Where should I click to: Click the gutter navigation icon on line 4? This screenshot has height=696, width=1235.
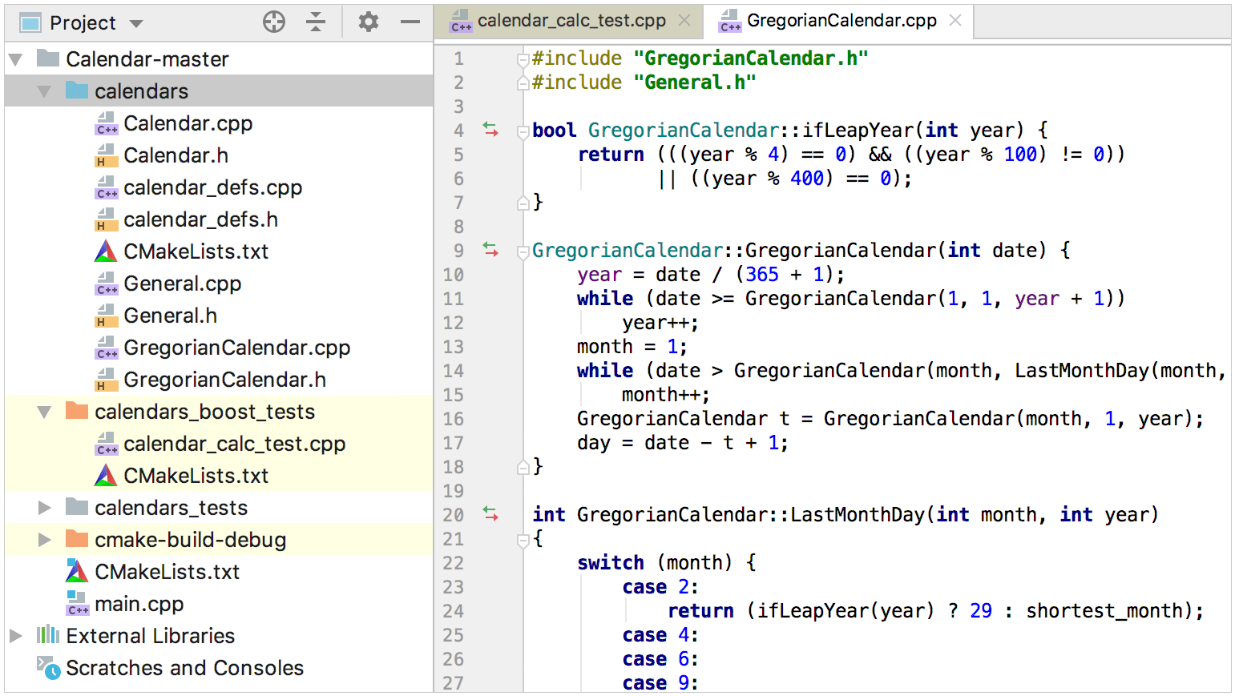coord(490,130)
